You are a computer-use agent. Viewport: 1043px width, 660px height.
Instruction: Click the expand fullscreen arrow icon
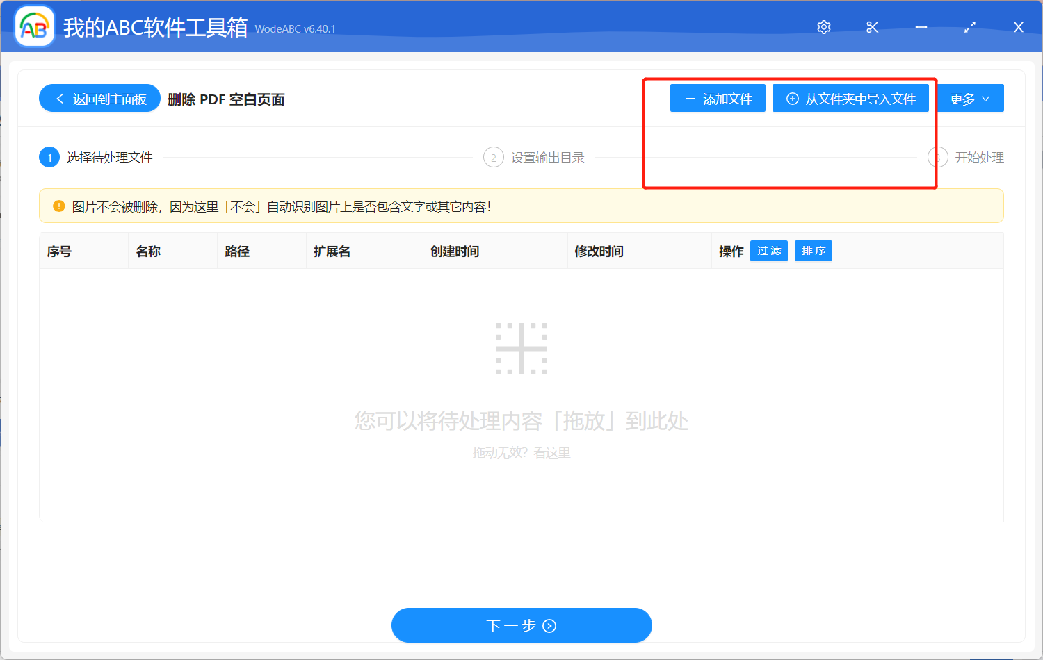[x=970, y=27]
